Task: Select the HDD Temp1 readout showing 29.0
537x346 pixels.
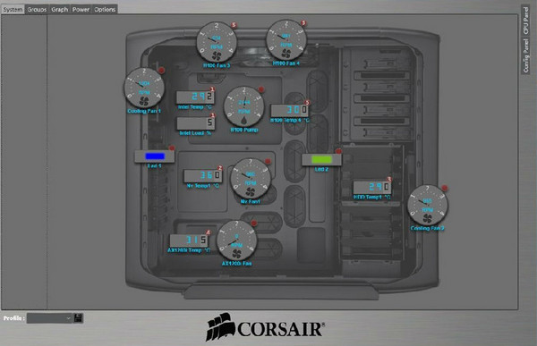Action: 372,188
